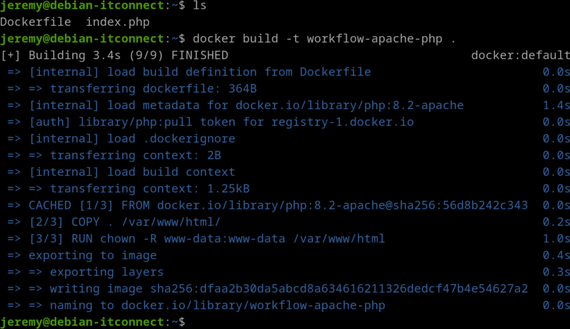
Task: Click the [3/3] RUN chown line
Action: 207,239
